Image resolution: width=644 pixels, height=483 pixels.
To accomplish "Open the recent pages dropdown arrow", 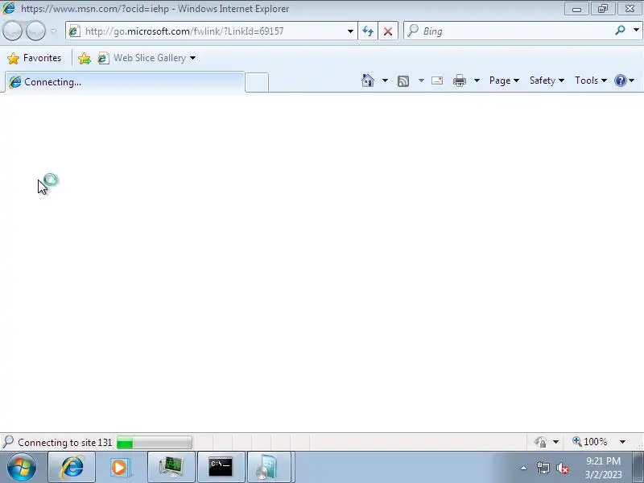I will 53,31.
